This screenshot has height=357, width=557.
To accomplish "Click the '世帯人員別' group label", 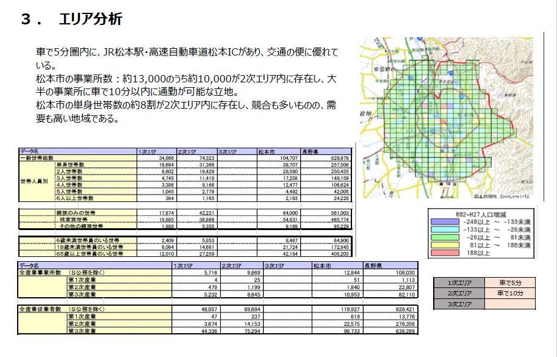I will tap(34, 181).
